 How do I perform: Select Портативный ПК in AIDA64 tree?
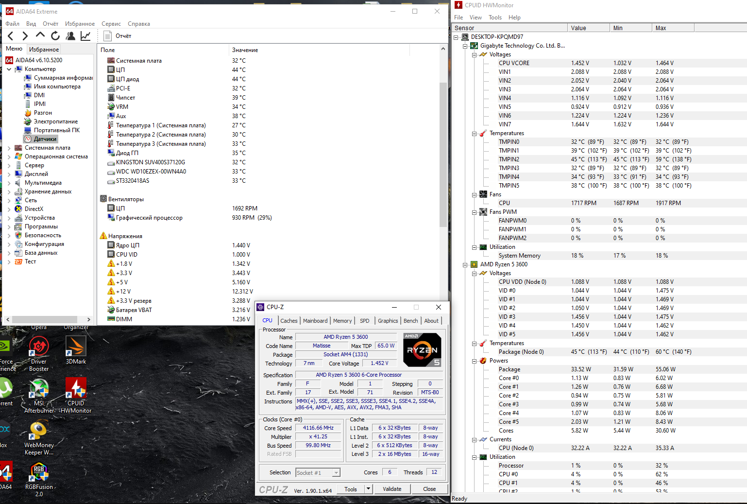52,130
